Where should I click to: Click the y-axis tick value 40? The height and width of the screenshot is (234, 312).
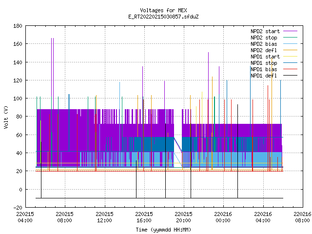coord(19,153)
